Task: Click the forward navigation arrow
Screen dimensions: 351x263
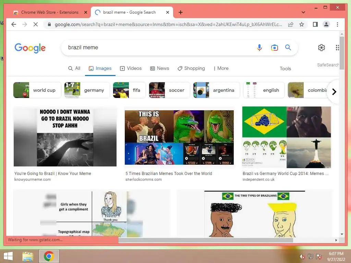Action: pyautogui.click(x=25, y=24)
